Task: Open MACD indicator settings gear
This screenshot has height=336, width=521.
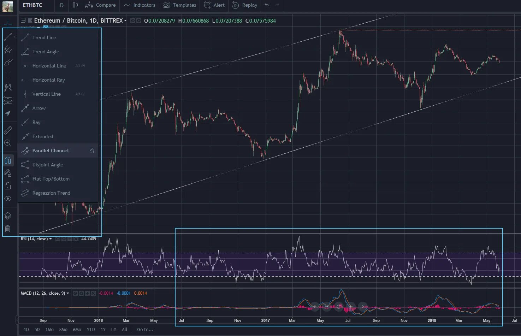Action: point(81,293)
